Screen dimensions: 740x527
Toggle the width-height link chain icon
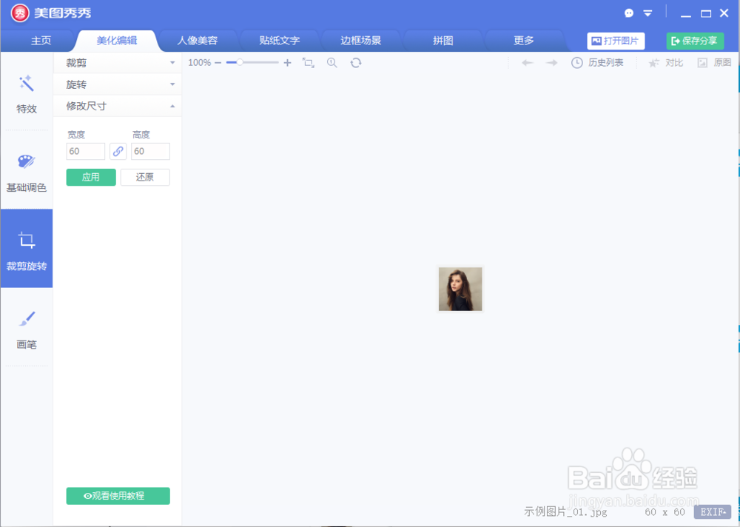point(118,151)
